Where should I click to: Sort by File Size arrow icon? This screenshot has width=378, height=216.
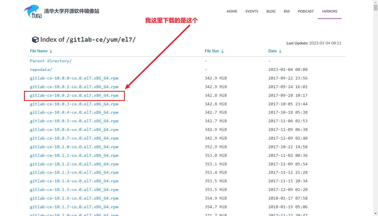tap(222, 51)
